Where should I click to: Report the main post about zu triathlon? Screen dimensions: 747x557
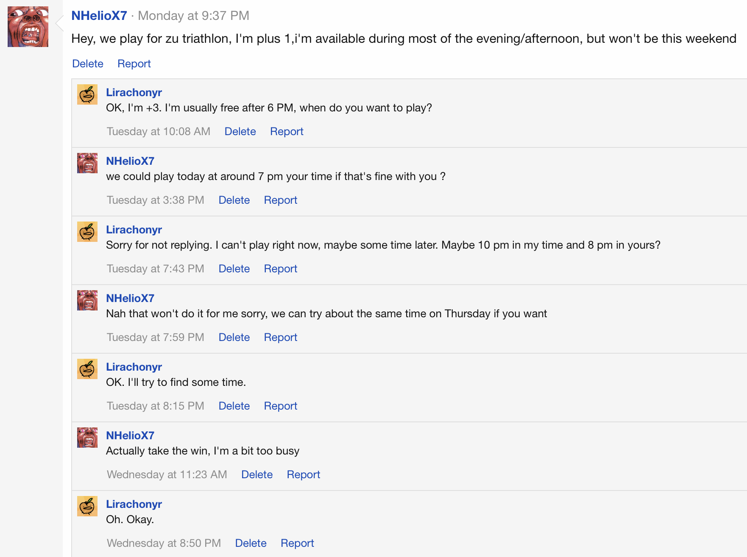[x=134, y=64]
